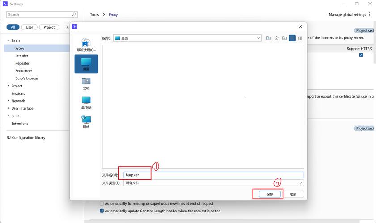Screen dimensions: 376x223
Task: Open the 网络 network shortcut
Action: pyautogui.click(x=86, y=122)
